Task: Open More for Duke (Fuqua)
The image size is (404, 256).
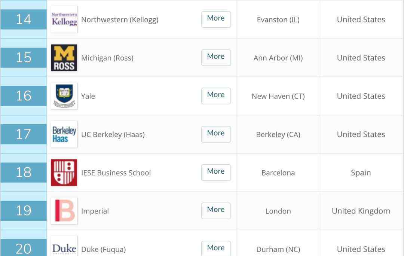Action: tap(216, 248)
